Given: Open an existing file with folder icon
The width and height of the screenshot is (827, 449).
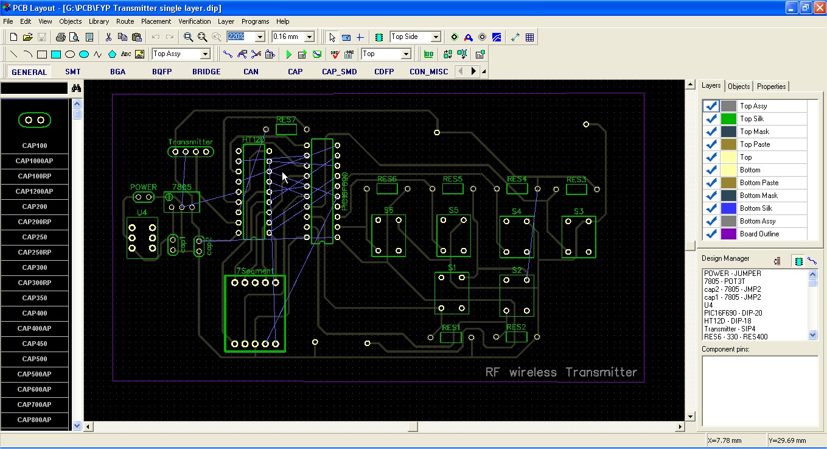Looking at the screenshot, I should point(27,37).
